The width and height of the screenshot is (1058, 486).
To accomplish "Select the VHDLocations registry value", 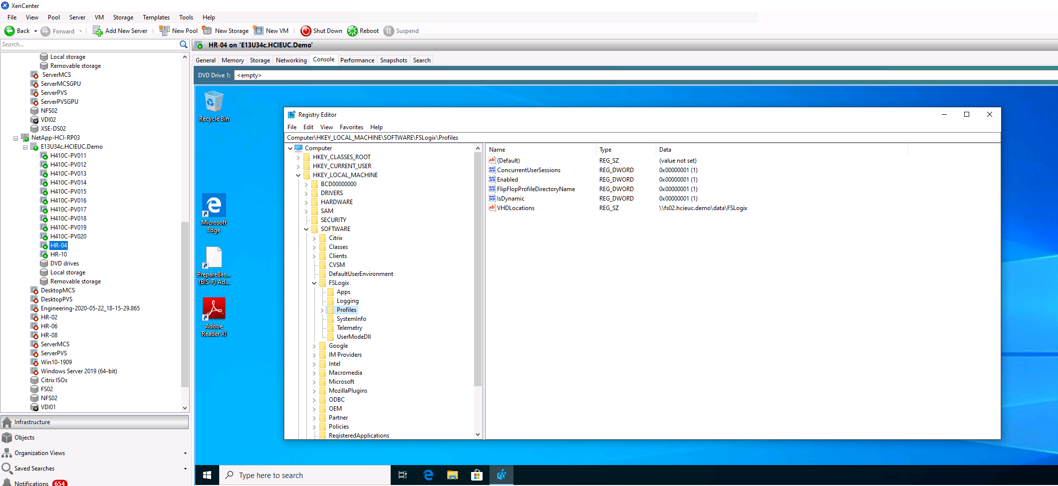I will pos(516,208).
